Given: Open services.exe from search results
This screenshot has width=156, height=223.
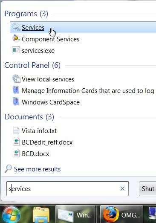Looking at the screenshot, I should click(x=38, y=51).
